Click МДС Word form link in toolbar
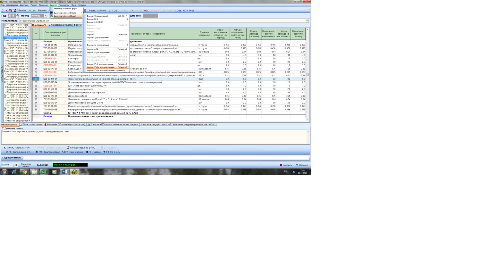This screenshot has width=481, height=274. click(146, 11)
